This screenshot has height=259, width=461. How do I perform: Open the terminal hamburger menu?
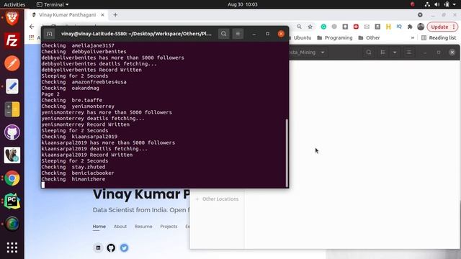pos(238,34)
